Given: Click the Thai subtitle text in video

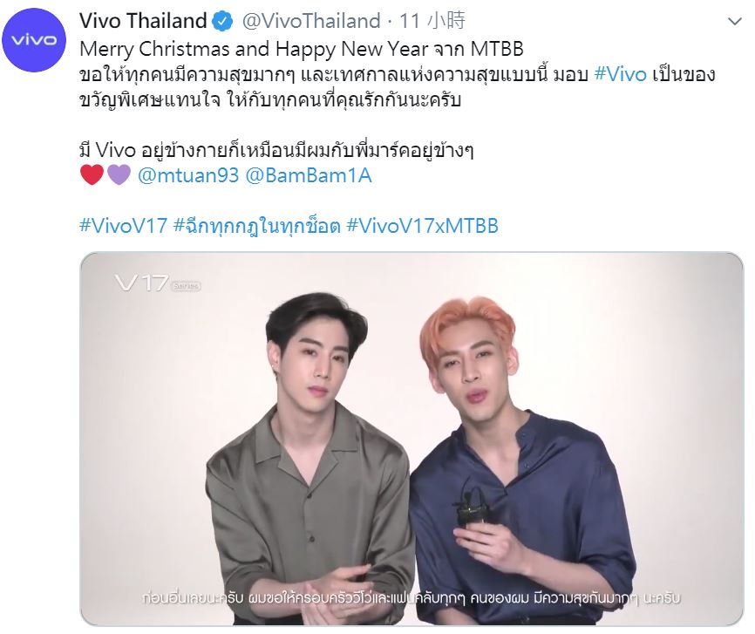Looking at the screenshot, I should pyautogui.click(x=412, y=598).
